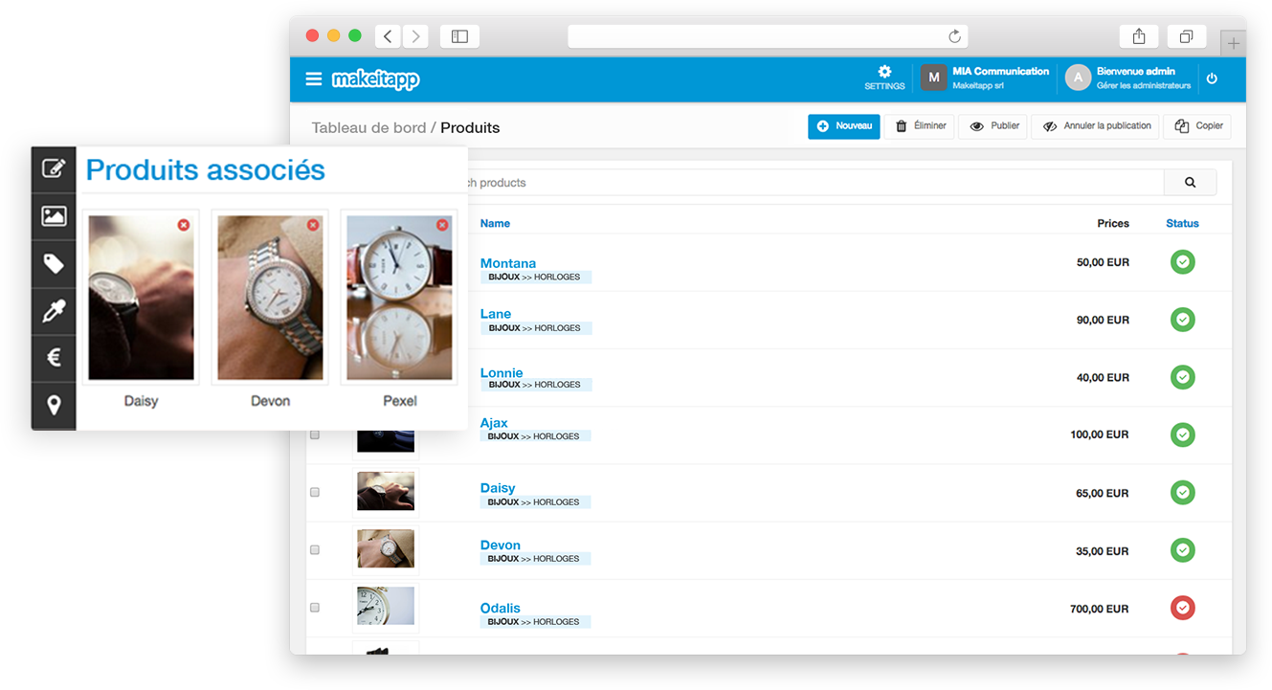Sort by Status column
Screen dimensions: 1272x690
1182,223
